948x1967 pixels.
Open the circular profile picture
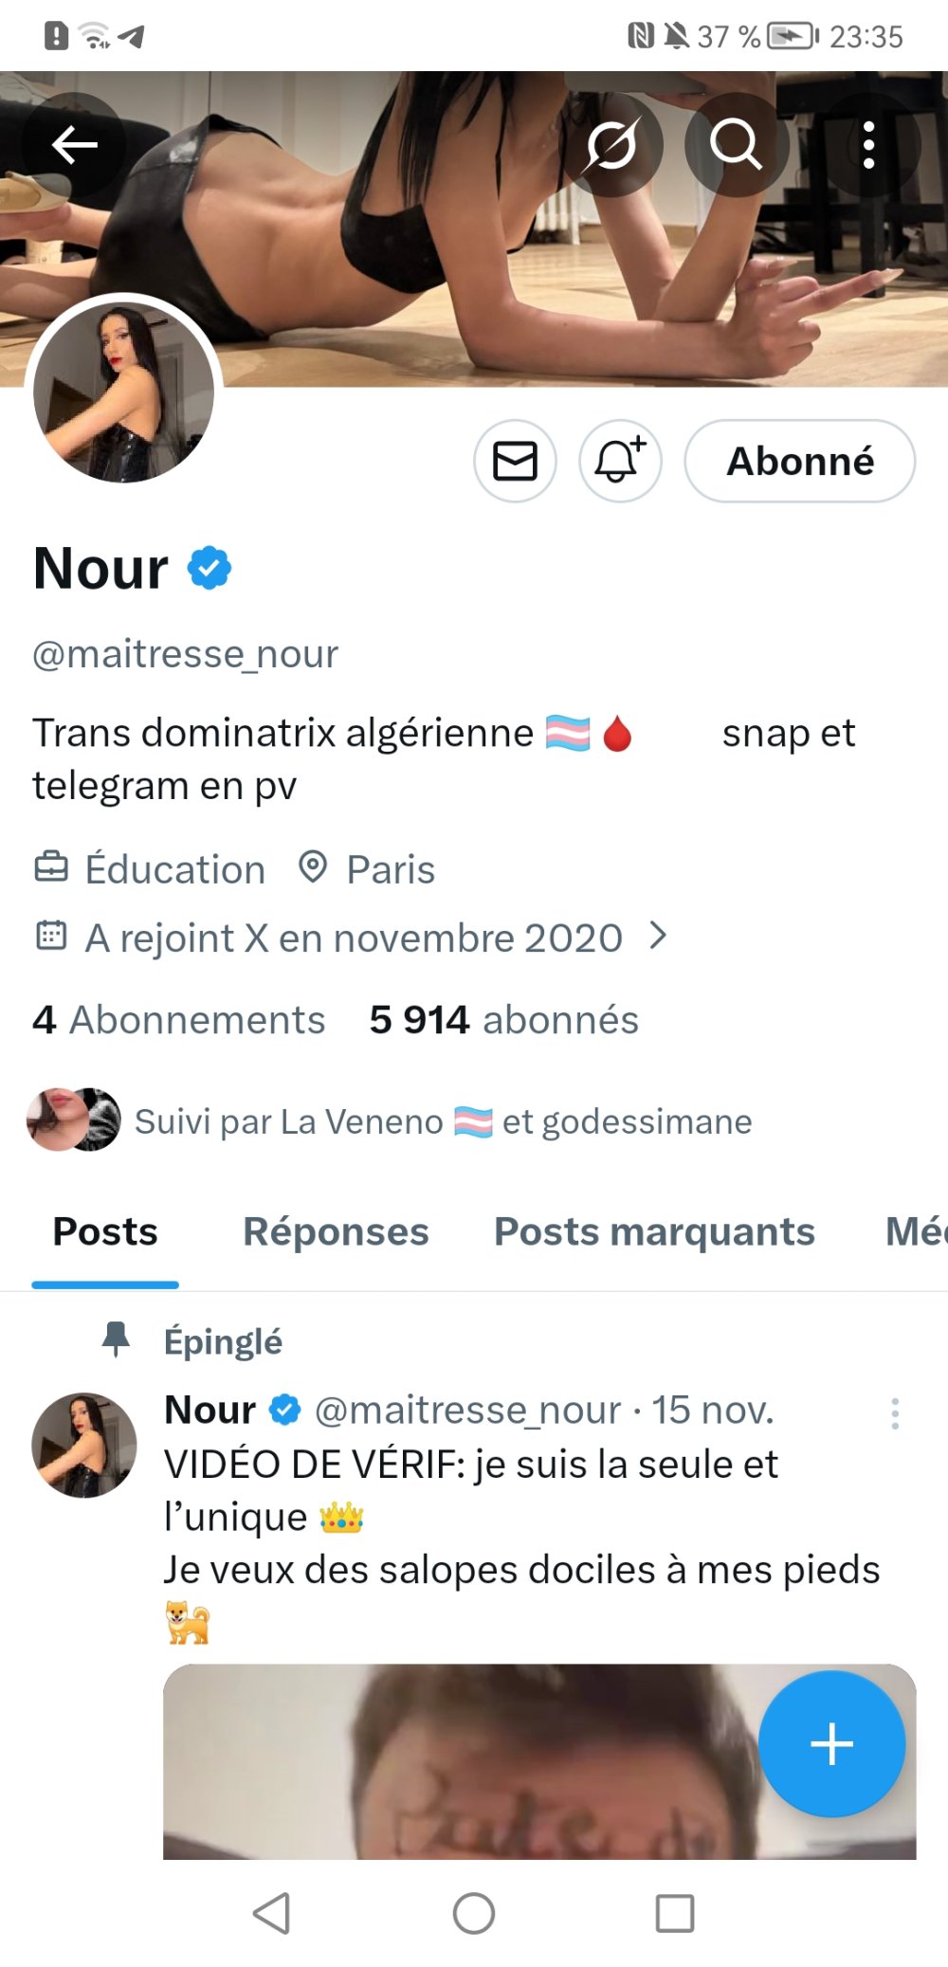pyautogui.click(x=123, y=392)
